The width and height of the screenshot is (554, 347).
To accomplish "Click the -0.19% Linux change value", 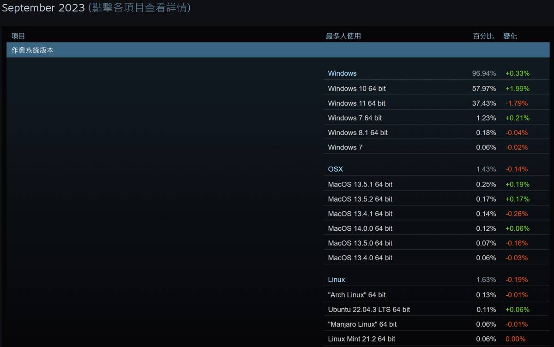I will 517,280.
